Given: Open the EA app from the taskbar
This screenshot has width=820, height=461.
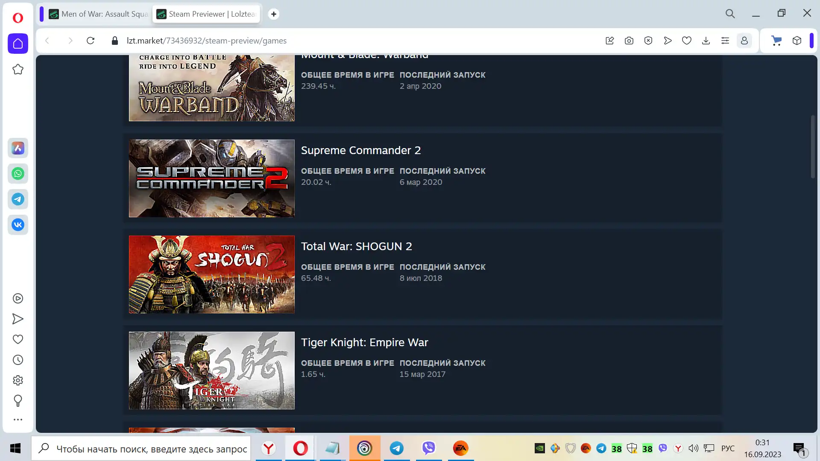Looking at the screenshot, I should [461, 448].
